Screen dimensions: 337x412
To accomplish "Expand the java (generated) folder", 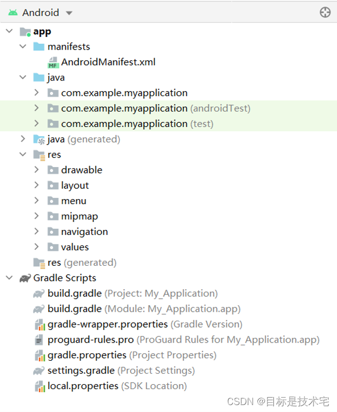I will tap(22, 139).
